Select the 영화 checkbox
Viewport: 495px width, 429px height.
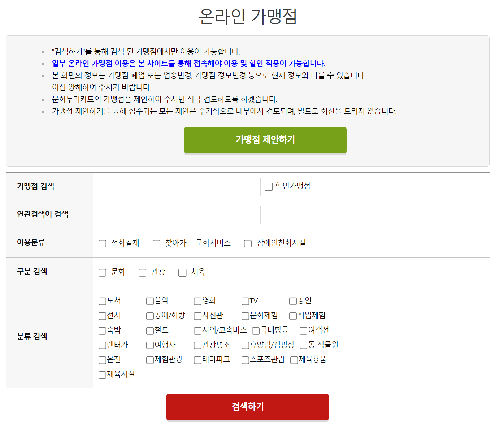click(197, 301)
